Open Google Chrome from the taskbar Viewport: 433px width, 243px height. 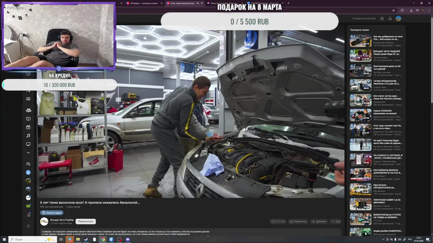(103, 239)
